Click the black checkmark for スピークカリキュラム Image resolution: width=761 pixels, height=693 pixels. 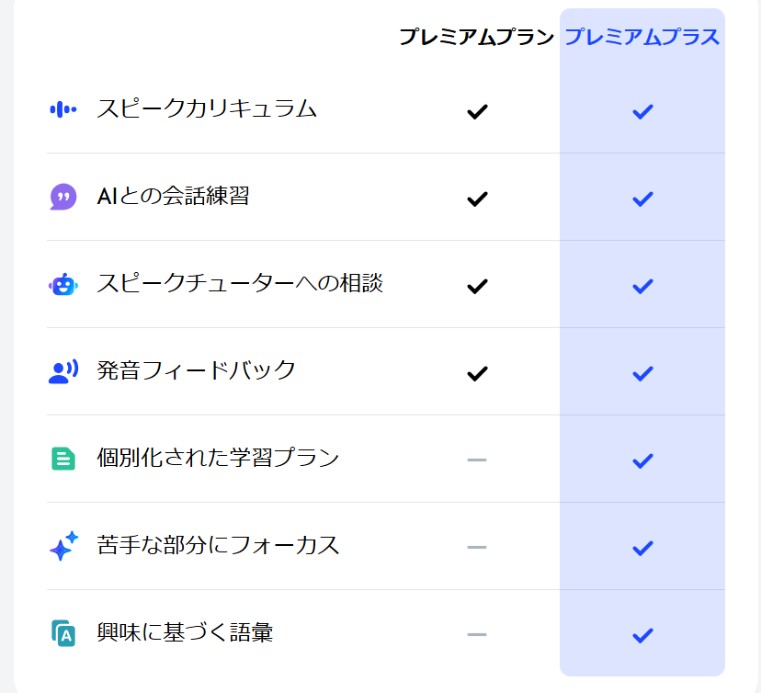[x=477, y=111]
